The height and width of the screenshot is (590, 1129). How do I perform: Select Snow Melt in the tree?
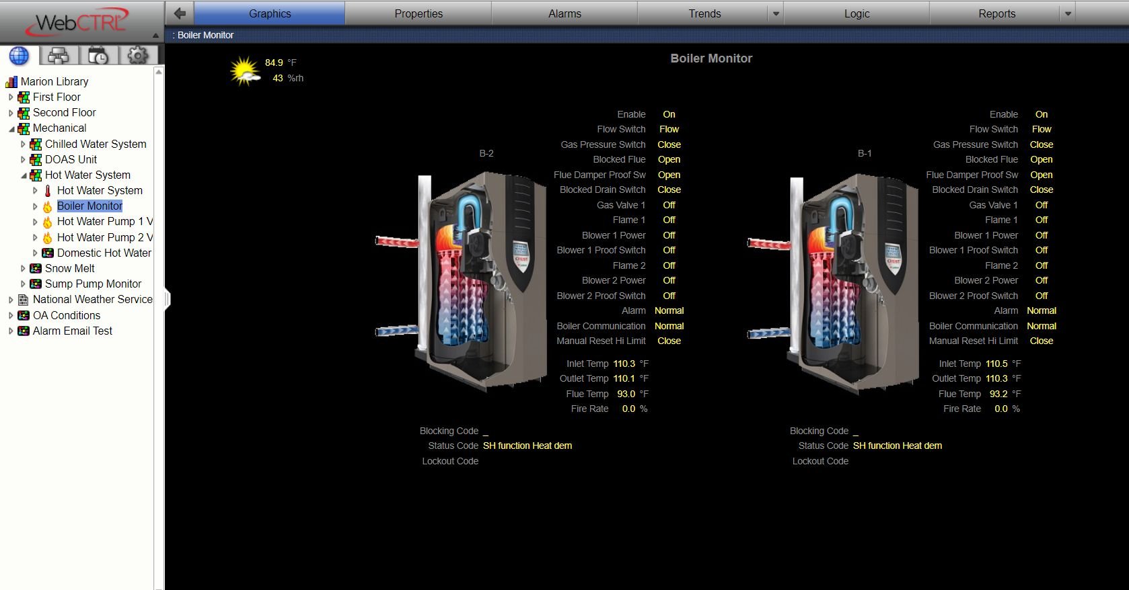69,268
